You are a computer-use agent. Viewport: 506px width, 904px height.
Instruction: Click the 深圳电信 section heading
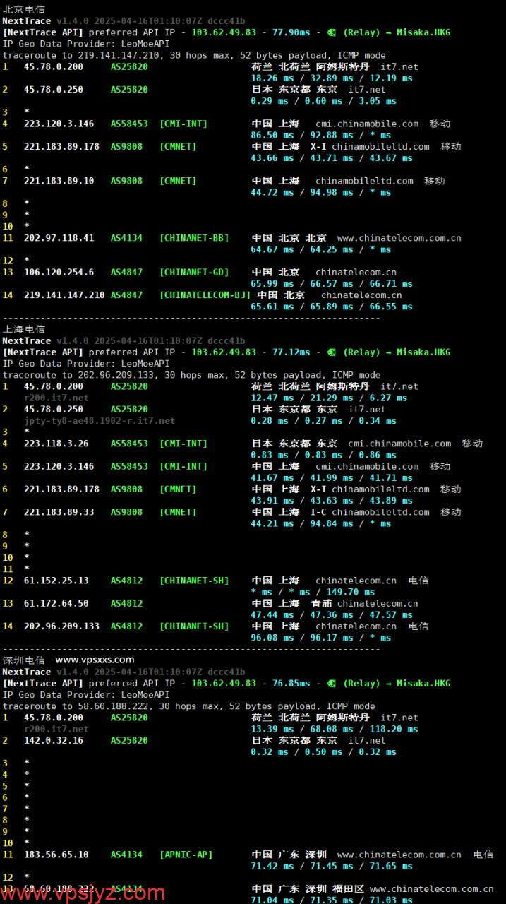pyautogui.click(x=24, y=660)
